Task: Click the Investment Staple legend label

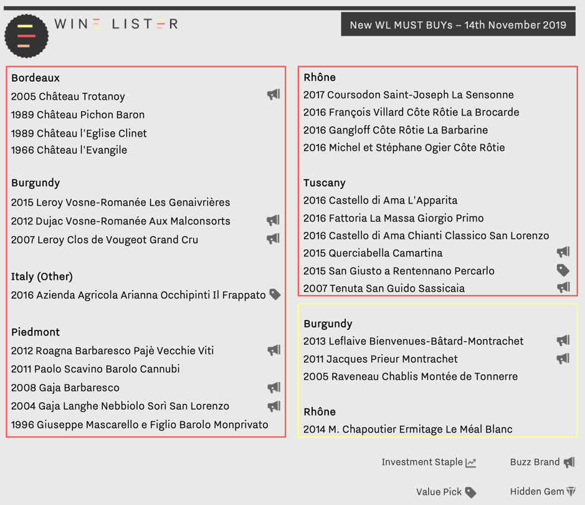Action: [x=422, y=462]
